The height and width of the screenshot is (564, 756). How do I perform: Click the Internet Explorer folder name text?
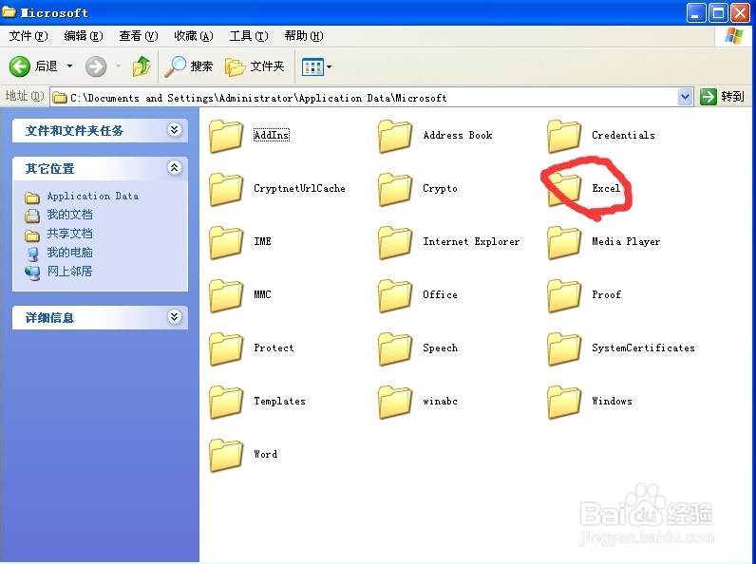(x=471, y=241)
